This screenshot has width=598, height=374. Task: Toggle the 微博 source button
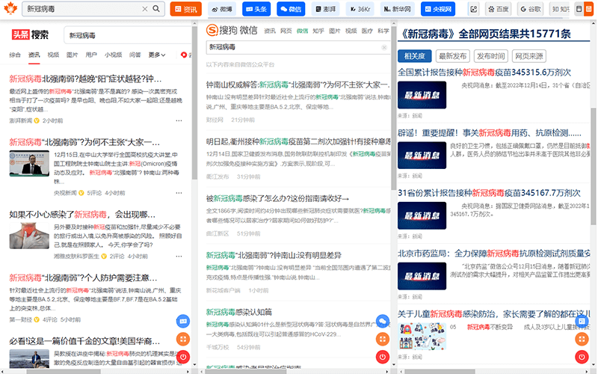222,9
